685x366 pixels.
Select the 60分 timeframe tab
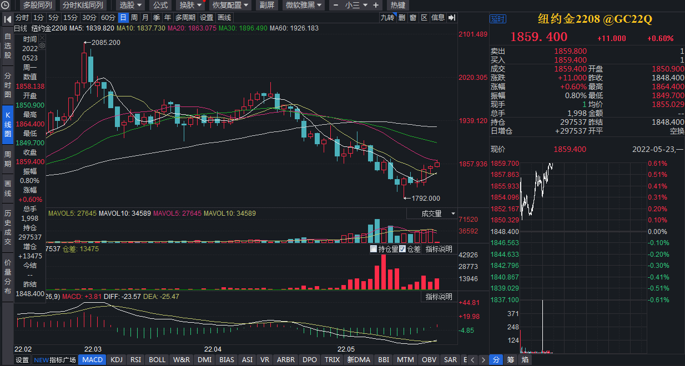(x=108, y=18)
